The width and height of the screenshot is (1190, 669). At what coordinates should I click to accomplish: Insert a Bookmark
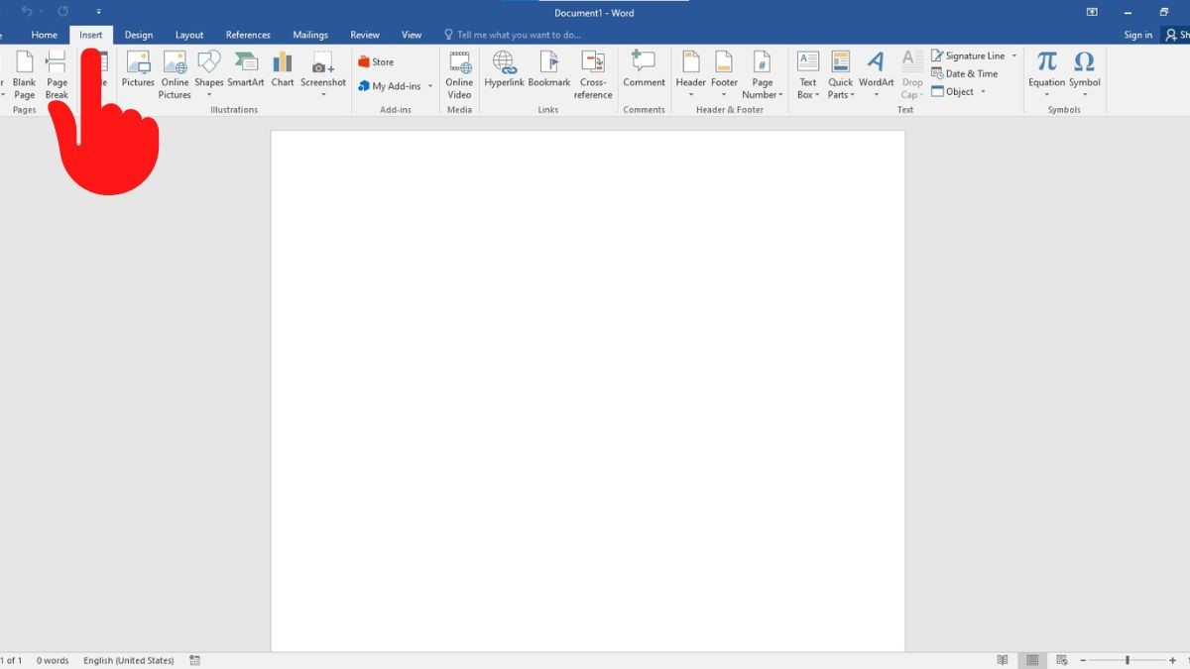(x=549, y=69)
